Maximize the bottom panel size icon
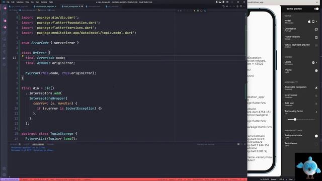 [242, 144]
